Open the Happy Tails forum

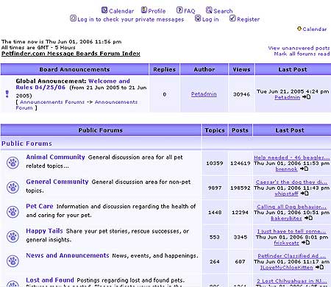tap(44, 231)
